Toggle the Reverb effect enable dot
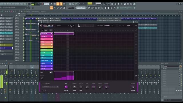Viewport: 183px width, 103px height. pos(51,66)
